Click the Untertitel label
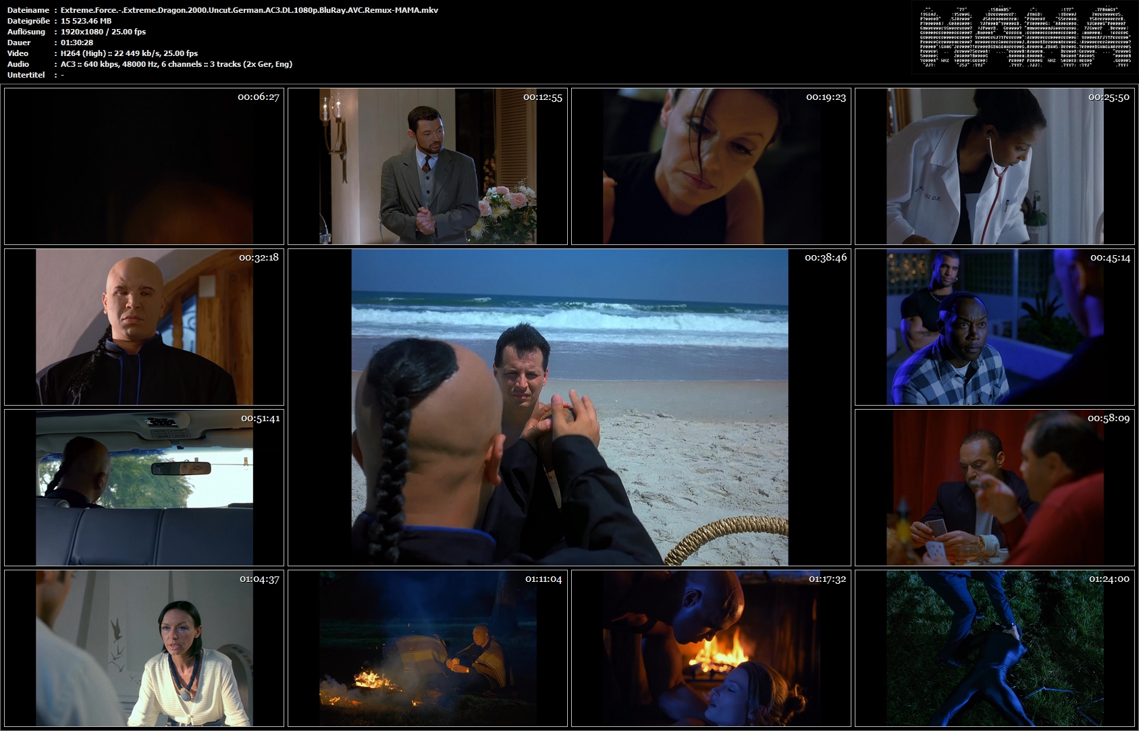Image resolution: width=1139 pixels, height=731 pixels. [x=26, y=75]
